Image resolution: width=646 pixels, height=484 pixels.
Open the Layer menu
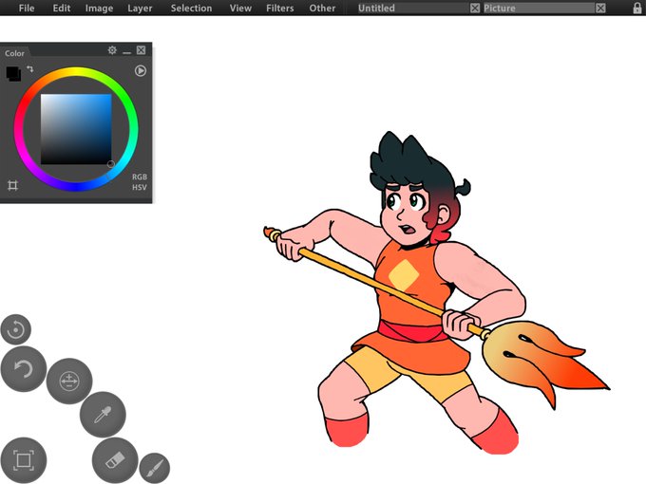(140, 9)
